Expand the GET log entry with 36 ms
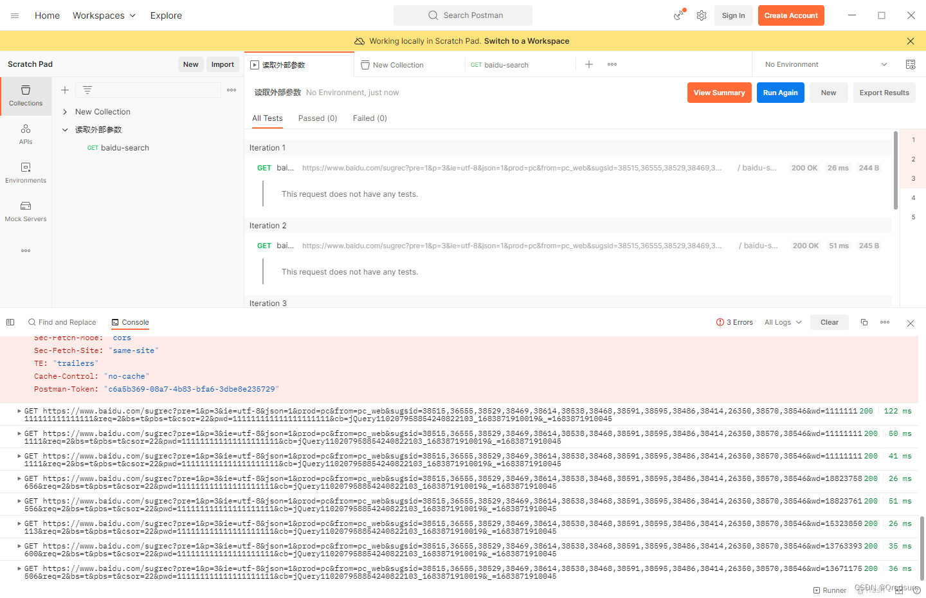 (x=19, y=568)
